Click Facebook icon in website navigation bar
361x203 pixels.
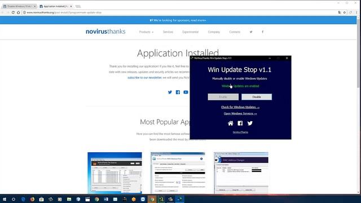pyautogui.click(x=262, y=32)
